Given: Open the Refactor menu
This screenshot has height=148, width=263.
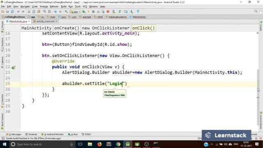Looking at the screenshot, I should (x=54, y=7).
